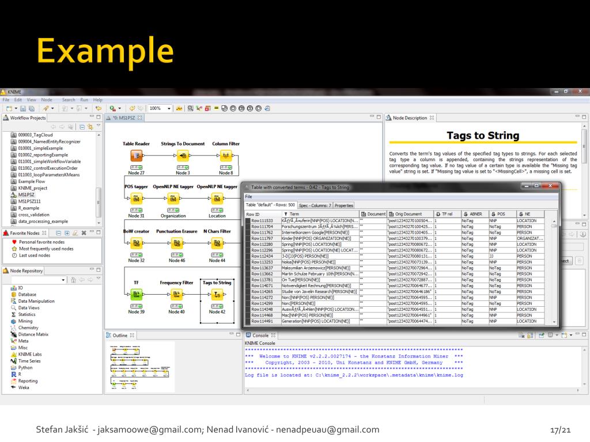590x442 pixels.
Task: Open the Node Repository view menu triangle
Action: tap(99, 279)
